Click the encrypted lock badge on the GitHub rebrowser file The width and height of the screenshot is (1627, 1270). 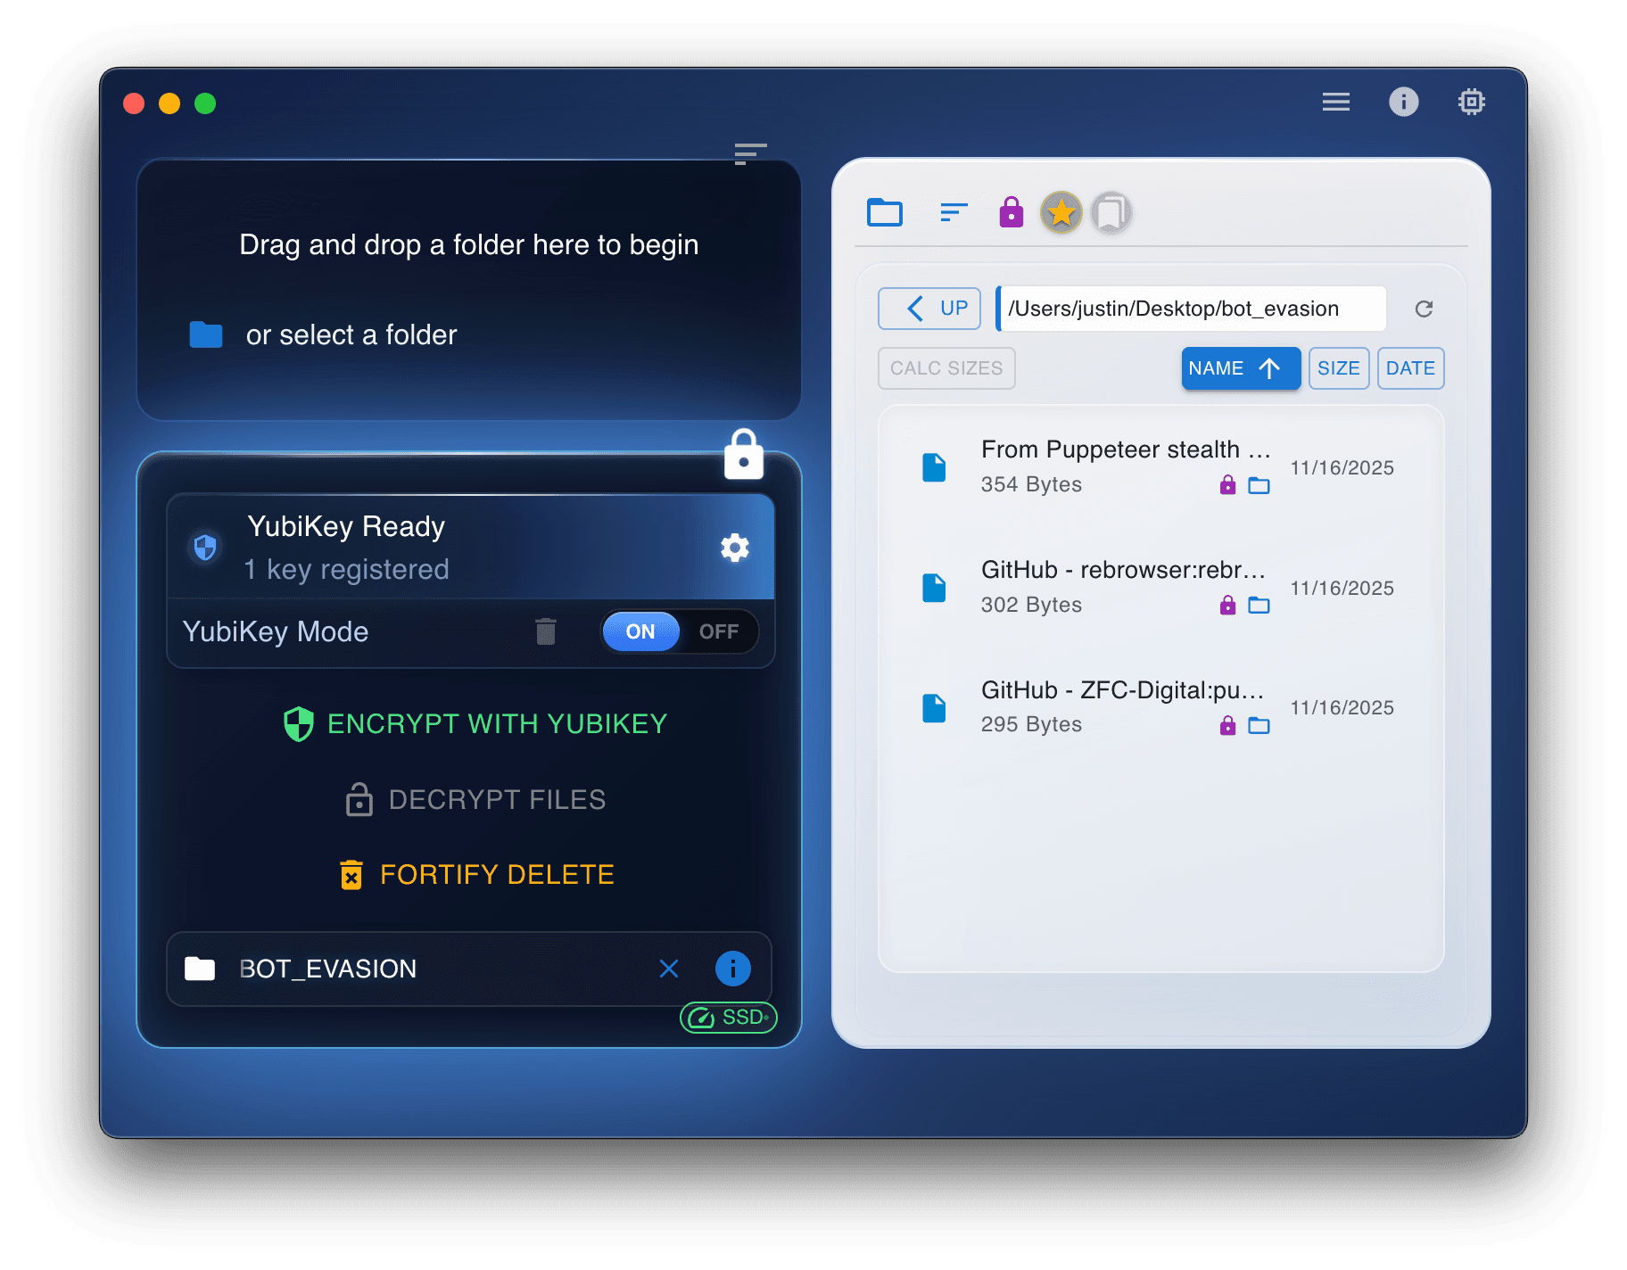pos(1226,605)
